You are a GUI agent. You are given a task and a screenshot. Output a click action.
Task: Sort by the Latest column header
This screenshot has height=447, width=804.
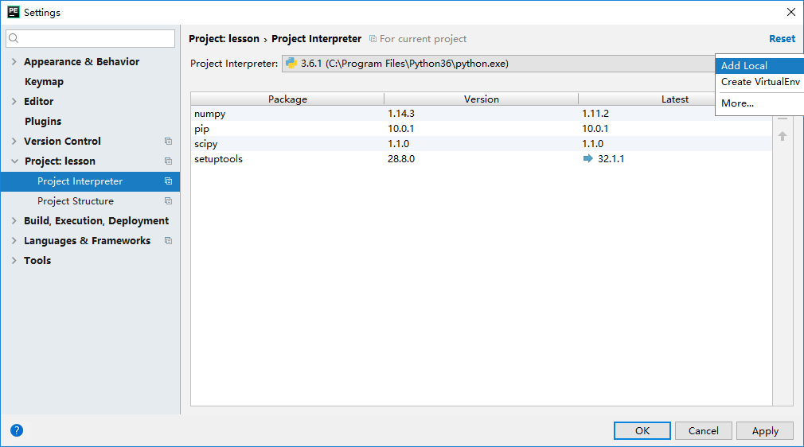coord(675,99)
